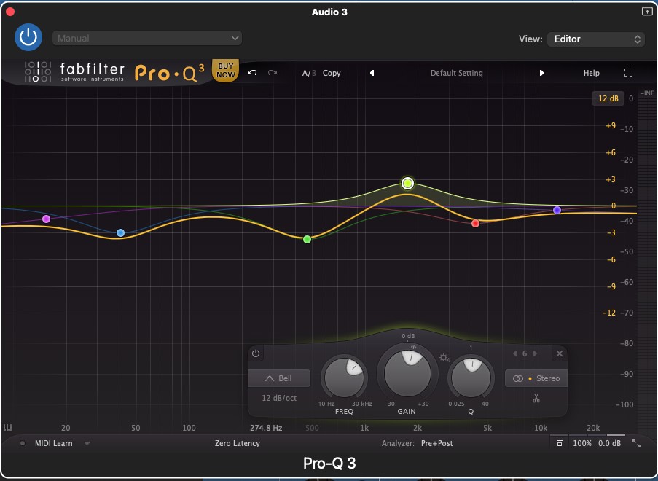Toggle the piano keyboard display icon
The image size is (658, 481).
click(x=7, y=428)
